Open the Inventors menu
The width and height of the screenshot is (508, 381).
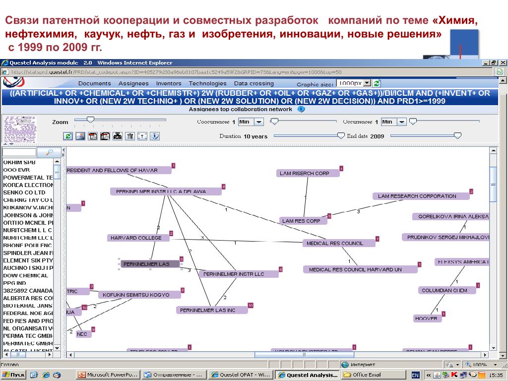[x=169, y=83]
